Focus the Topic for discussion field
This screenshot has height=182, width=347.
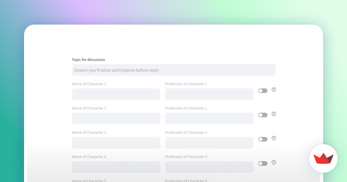(x=174, y=70)
